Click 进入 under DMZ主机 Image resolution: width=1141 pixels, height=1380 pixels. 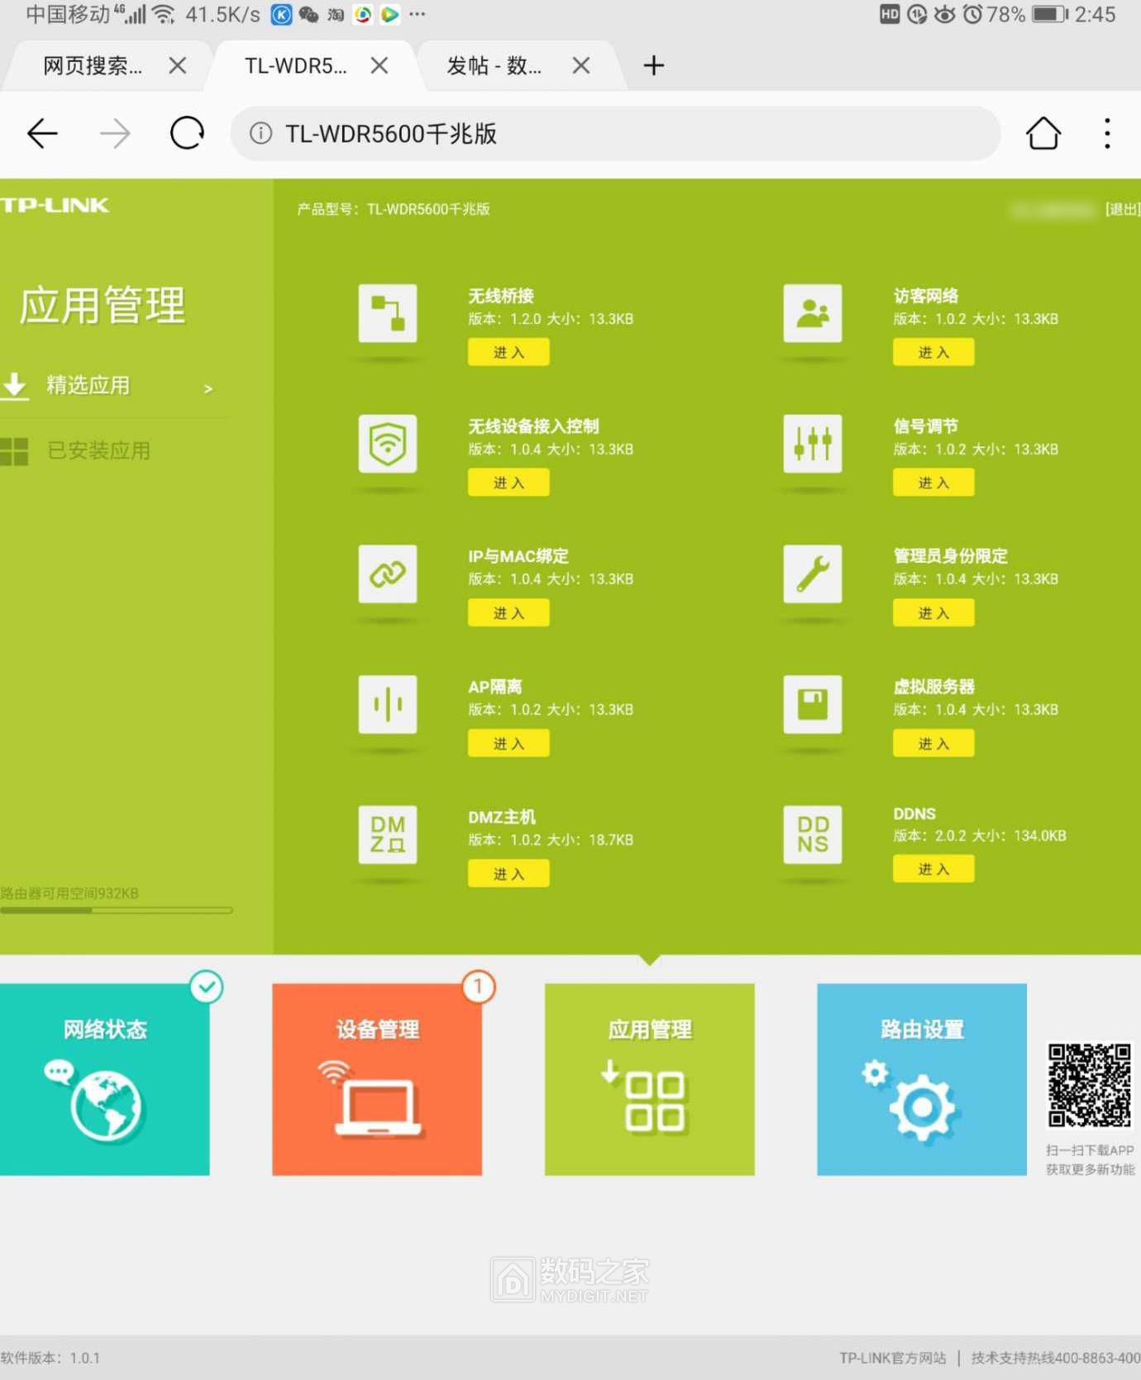[508, 874]
